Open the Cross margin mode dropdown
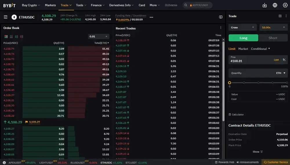The height and width of the screenshot is (165, 290). click(242, 27)
